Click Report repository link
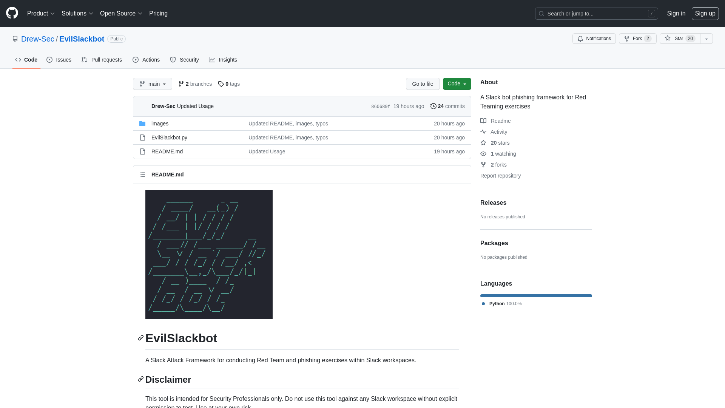Image resolution: width=725 pixels, height=408 pixels. point(500,176)
